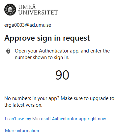Click the "number shown to sign in." line

click(42, 57)
